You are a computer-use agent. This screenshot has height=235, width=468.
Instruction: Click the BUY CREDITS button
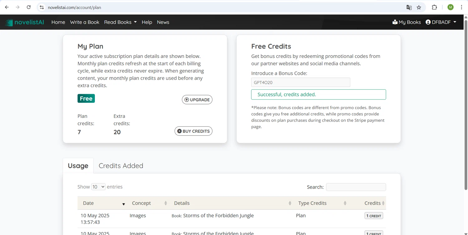(x=193, y=131)
